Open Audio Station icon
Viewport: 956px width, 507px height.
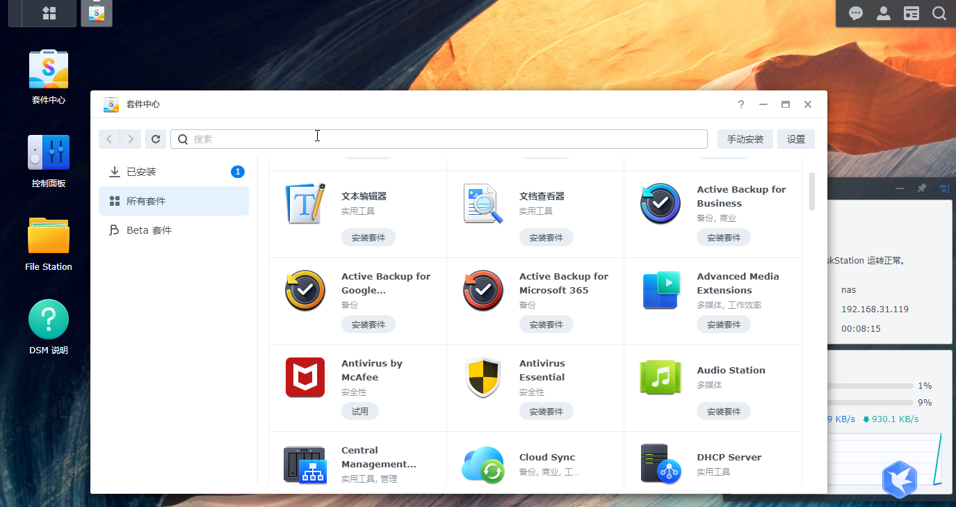coord(661,378)
